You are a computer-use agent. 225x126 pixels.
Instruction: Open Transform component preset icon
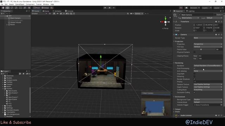click(219, 22)
